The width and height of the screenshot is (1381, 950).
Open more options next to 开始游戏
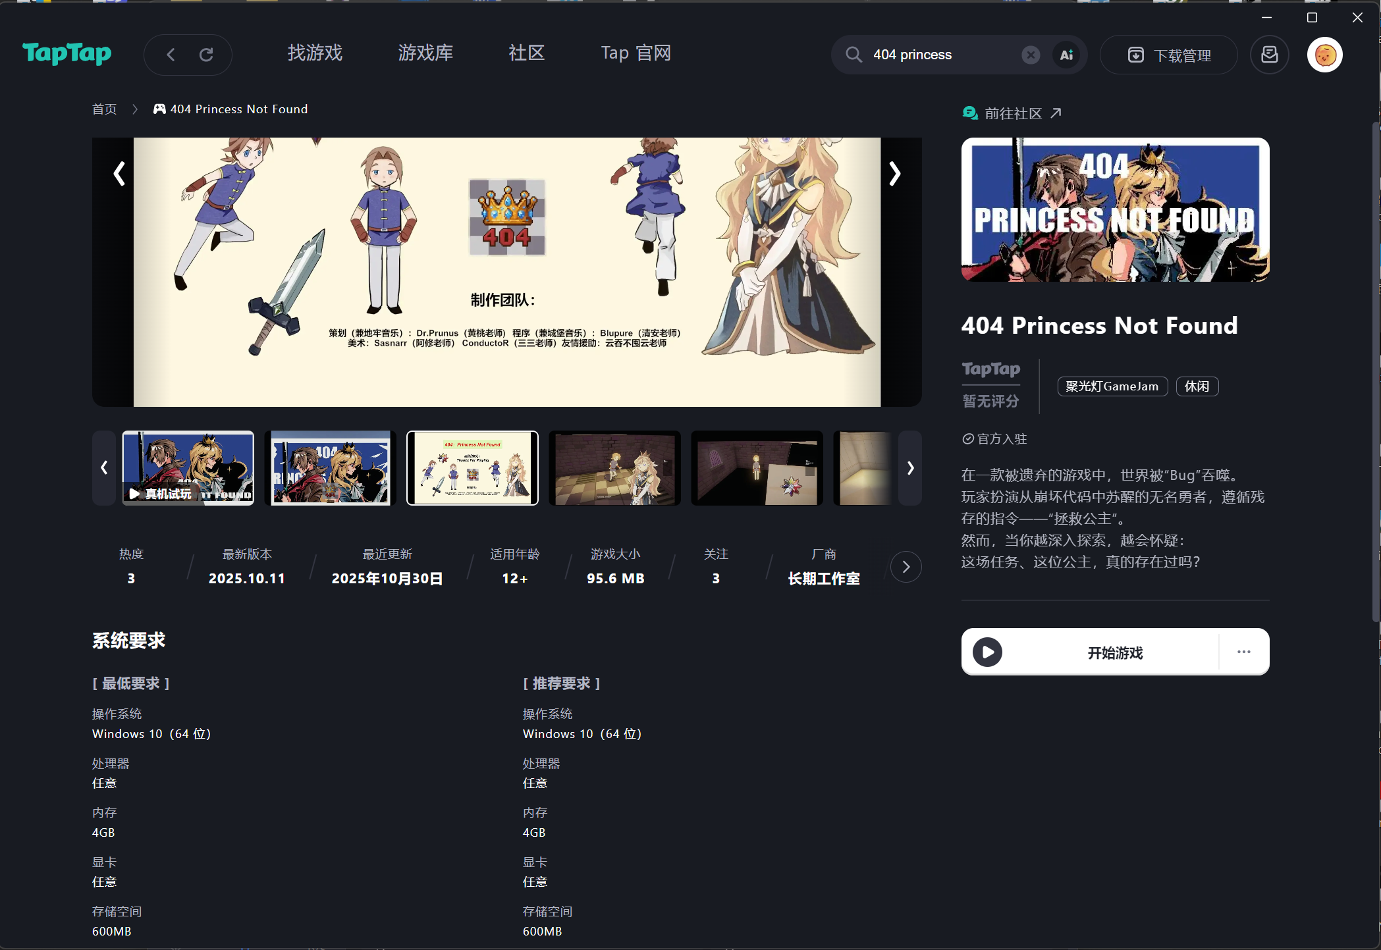(1243, 652)
